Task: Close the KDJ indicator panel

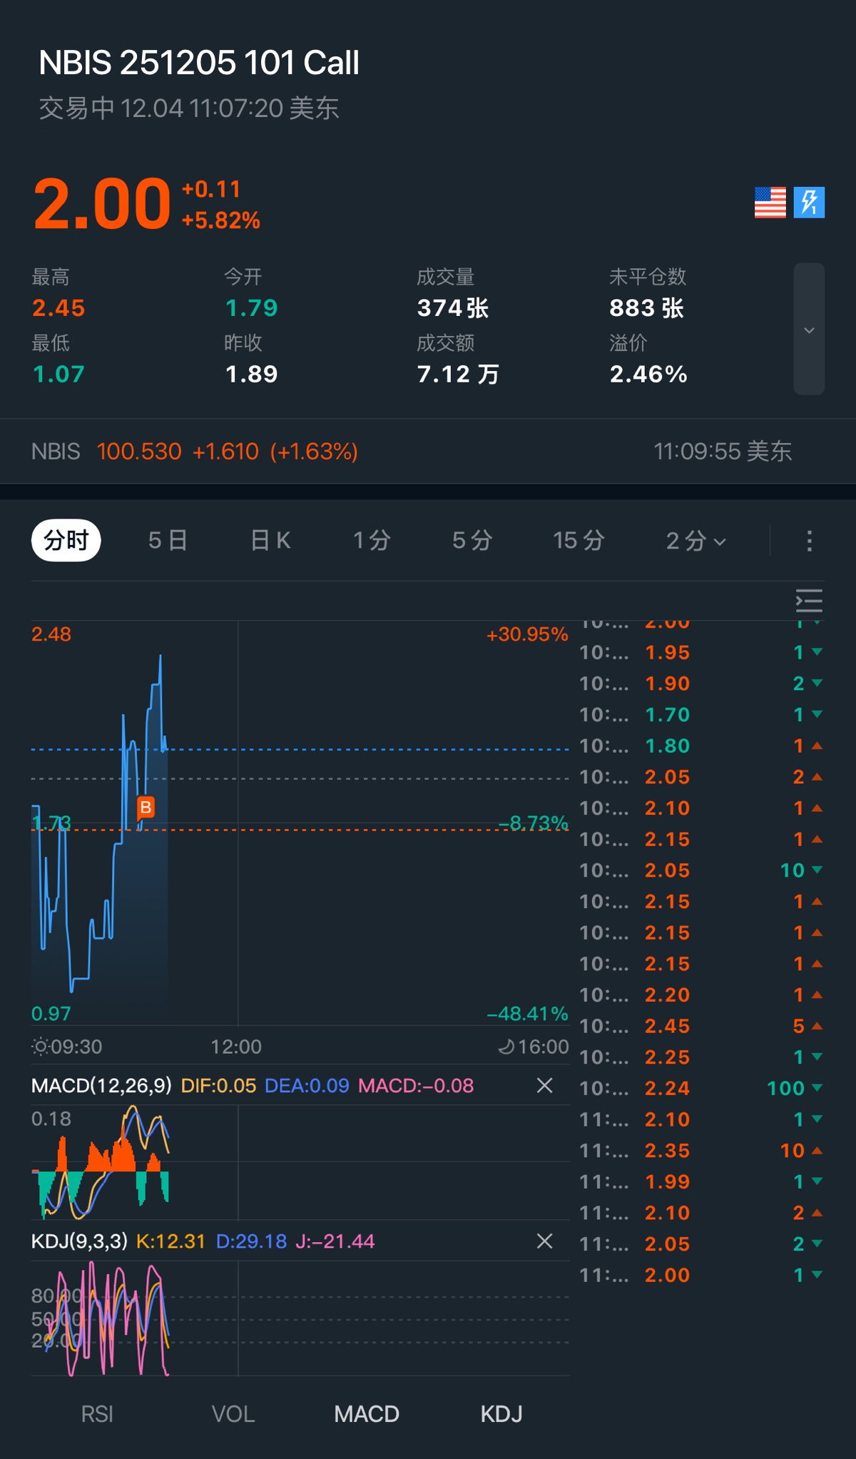Action: pos(544,1241)
